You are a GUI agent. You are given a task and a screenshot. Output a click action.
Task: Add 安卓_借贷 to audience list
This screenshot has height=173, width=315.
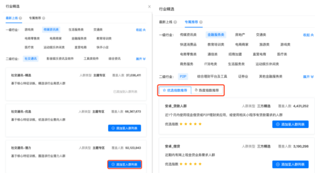click(290, 164)
